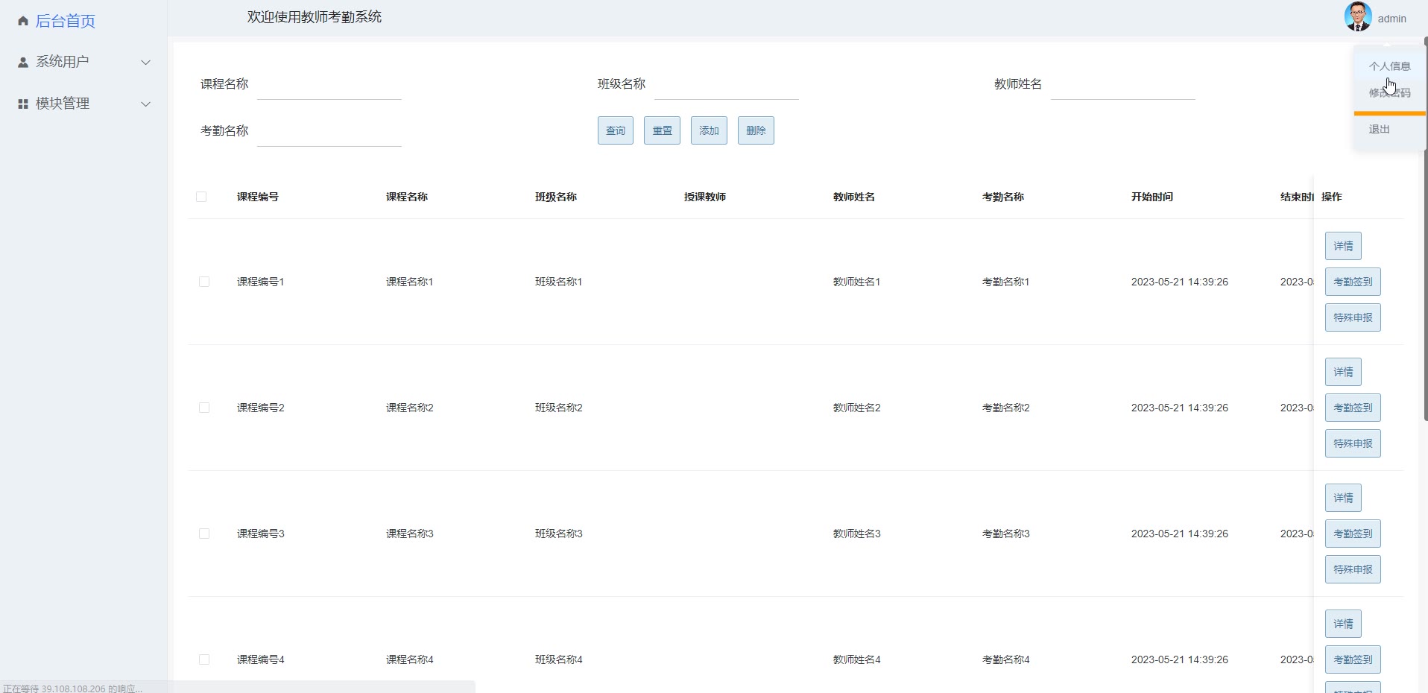Click 特殊申报 for the 课程编号3 row
Viewport: 1428px width, 693px height.
[x=1353, y=569]
